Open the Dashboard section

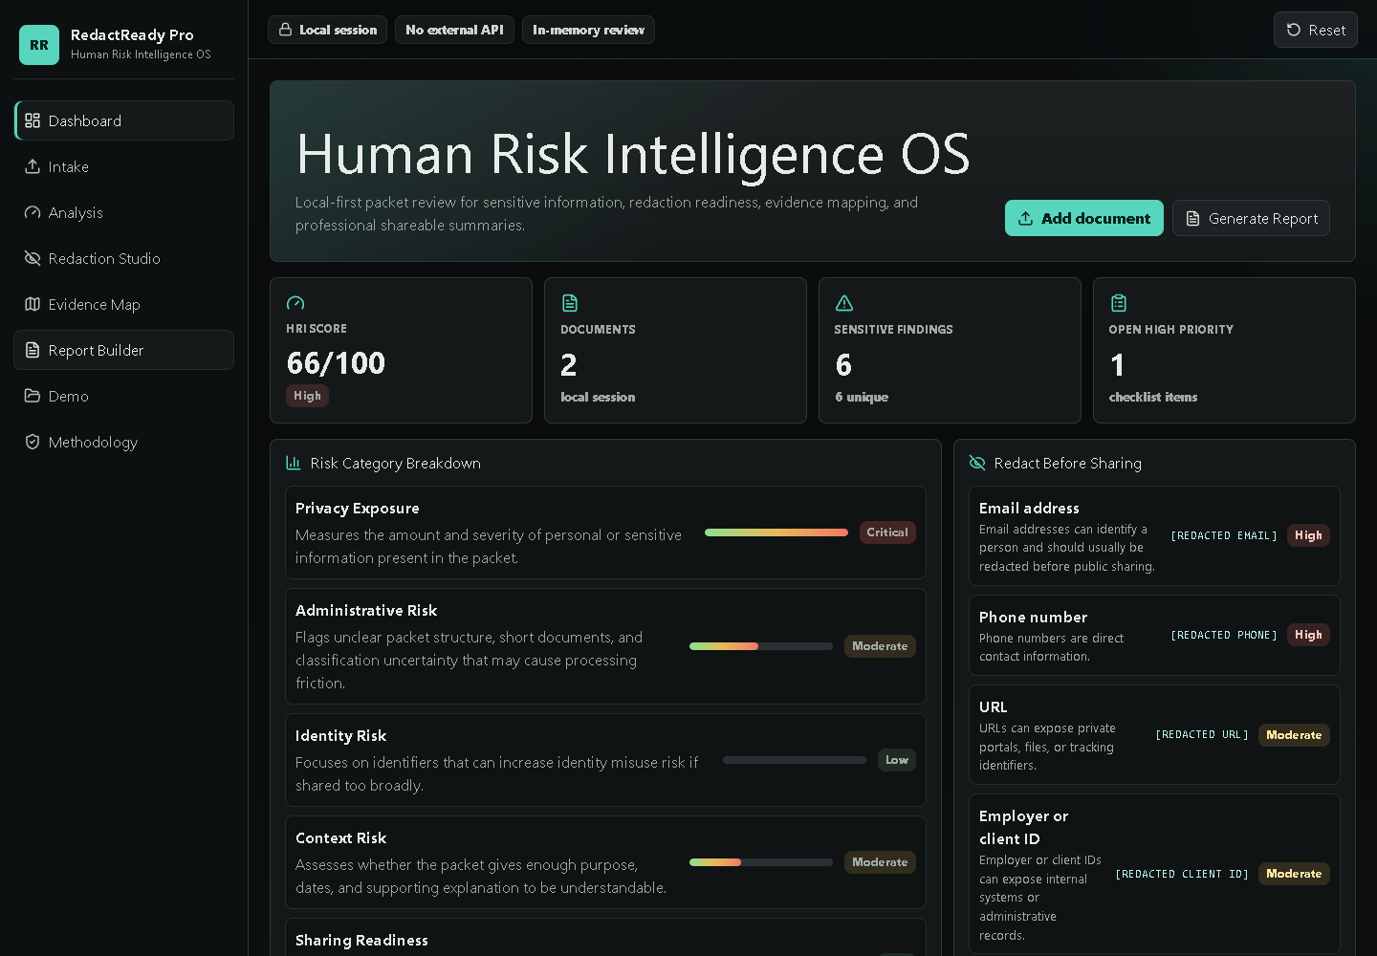[124, 120]
